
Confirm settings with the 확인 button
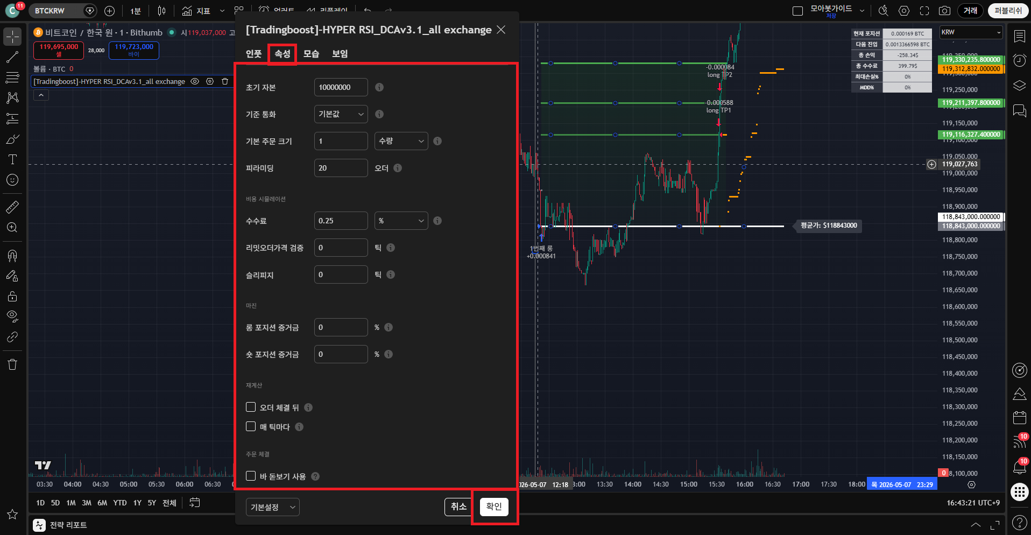pyautogui.click(x=494, y=506)
